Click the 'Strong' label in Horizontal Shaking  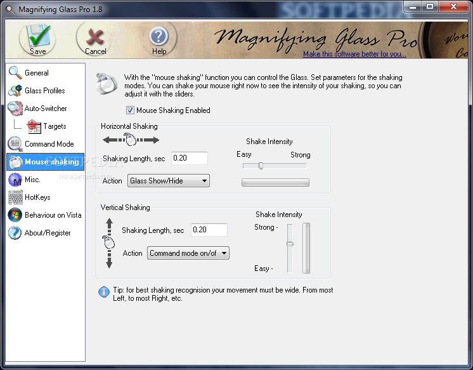(300, 155)
